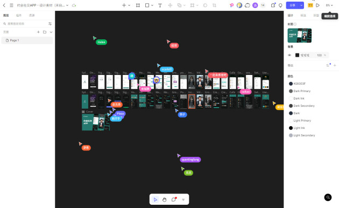Expand the pages list chevron
Screen dimensions: 339x208
(x=51, y=32)
